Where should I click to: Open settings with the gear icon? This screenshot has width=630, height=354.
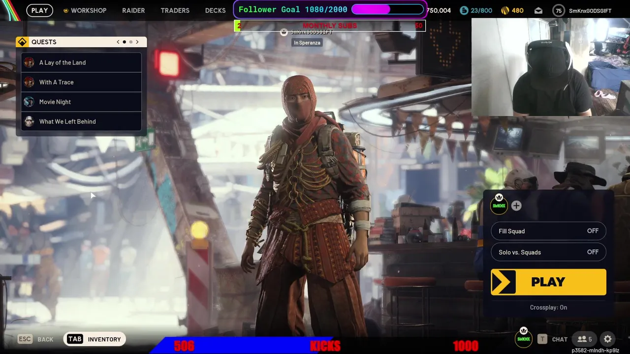(x=608, y=339)
